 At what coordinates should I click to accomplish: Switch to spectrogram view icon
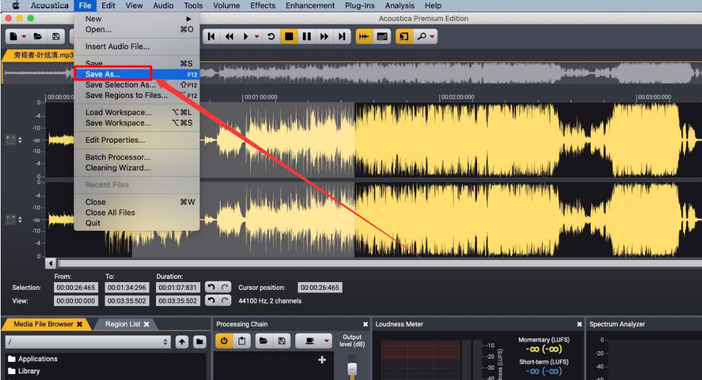tap(382, 36)
